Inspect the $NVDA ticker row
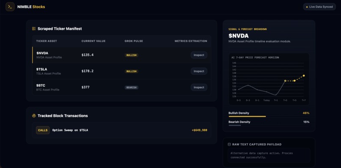This screenshot has height=168, width=341. click(x=199, y=55)
